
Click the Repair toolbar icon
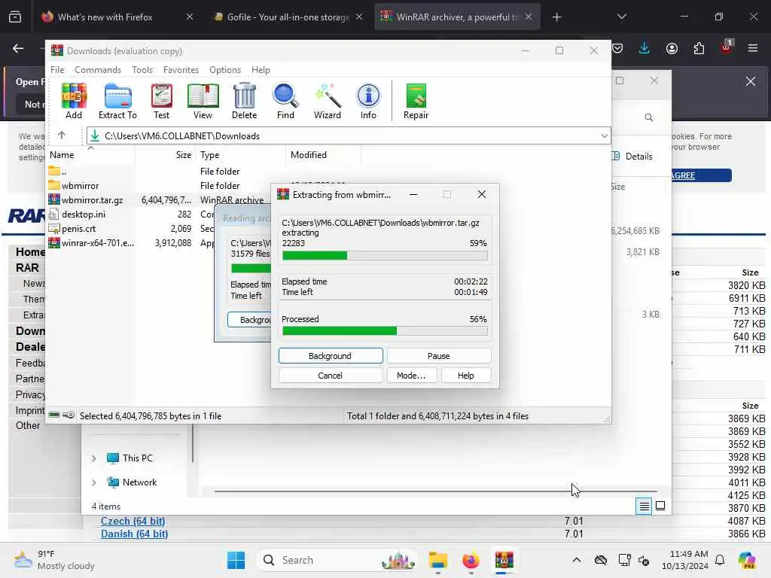[416, 102]
